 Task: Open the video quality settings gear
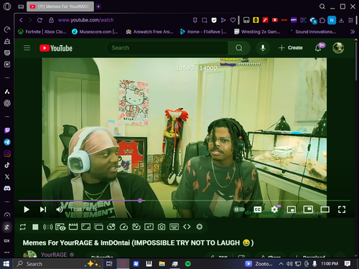coord(274,209)
